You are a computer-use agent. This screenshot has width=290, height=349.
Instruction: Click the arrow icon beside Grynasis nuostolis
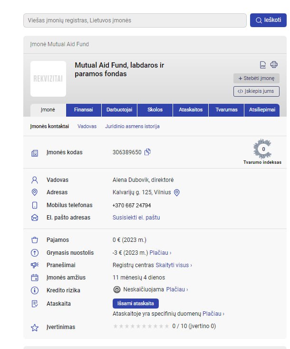click(35, 253)
